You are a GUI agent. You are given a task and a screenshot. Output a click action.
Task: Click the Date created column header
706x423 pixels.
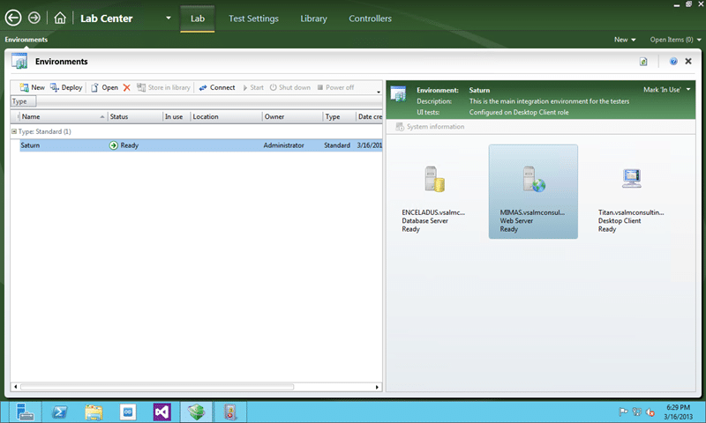point(369,116)
